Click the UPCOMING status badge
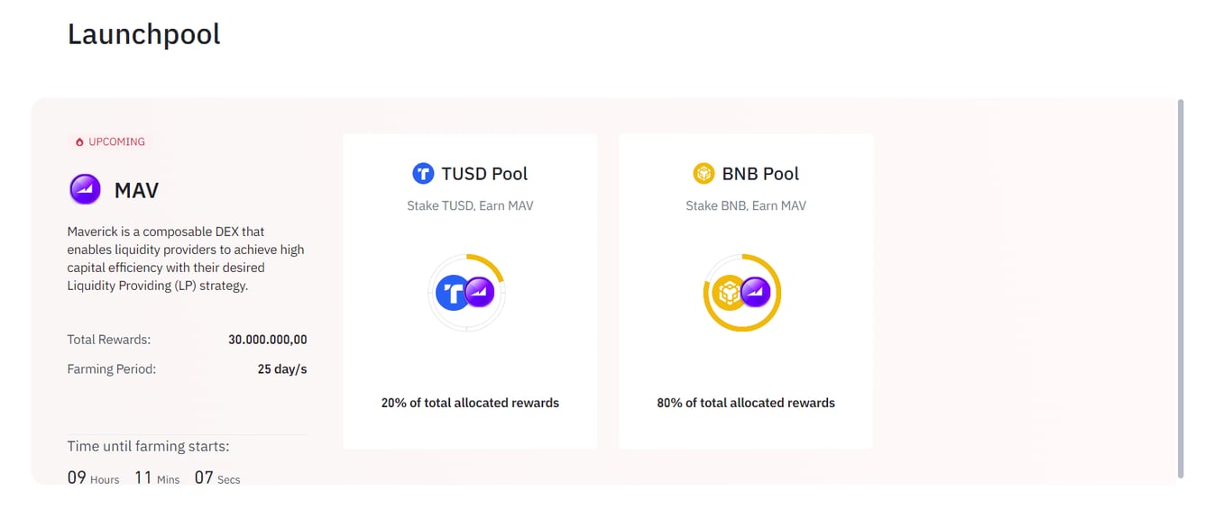 (109, 142)
